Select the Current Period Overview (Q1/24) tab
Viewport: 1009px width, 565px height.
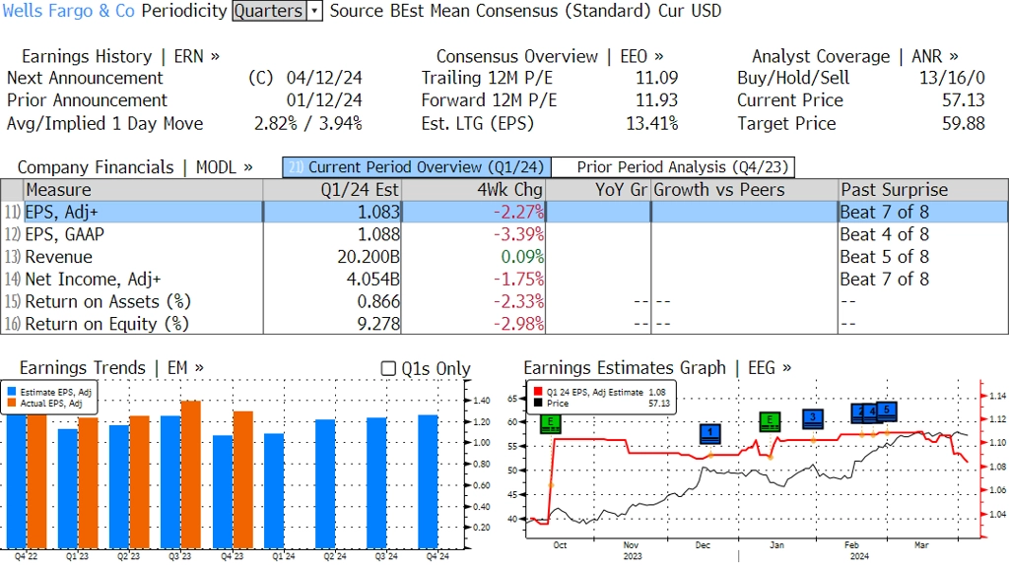tap(415, 167)
